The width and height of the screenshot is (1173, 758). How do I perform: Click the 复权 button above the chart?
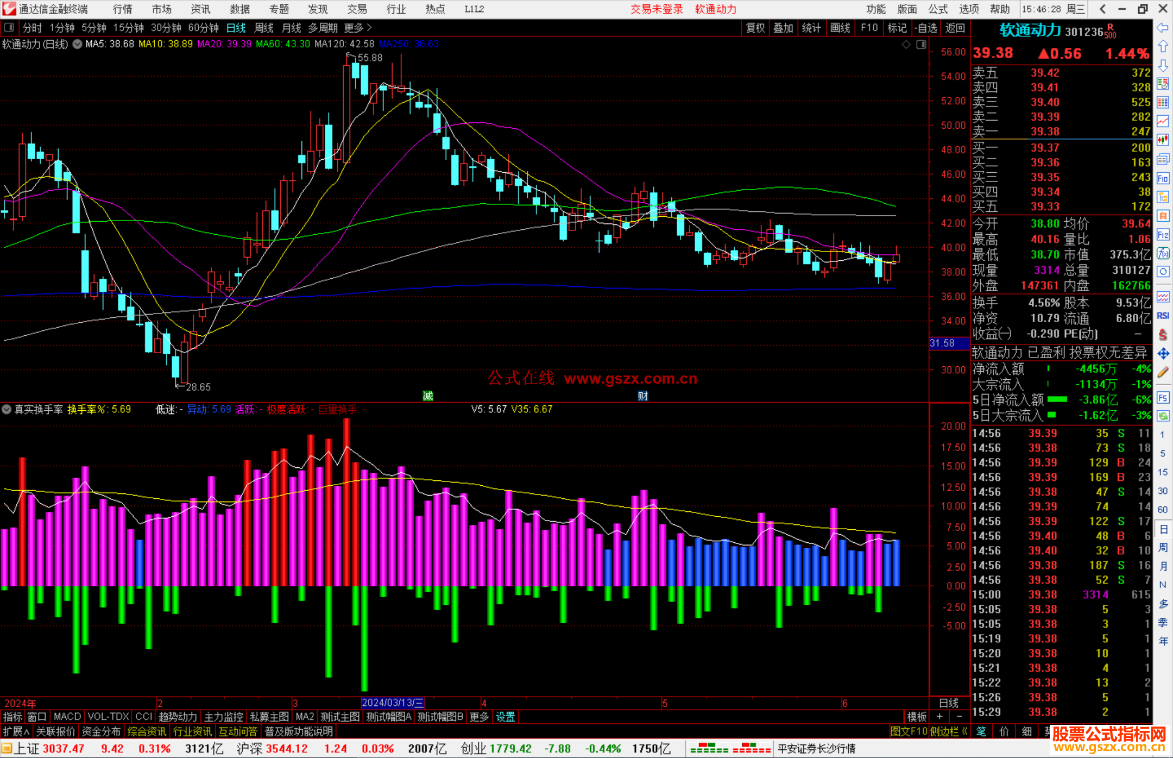755,28
